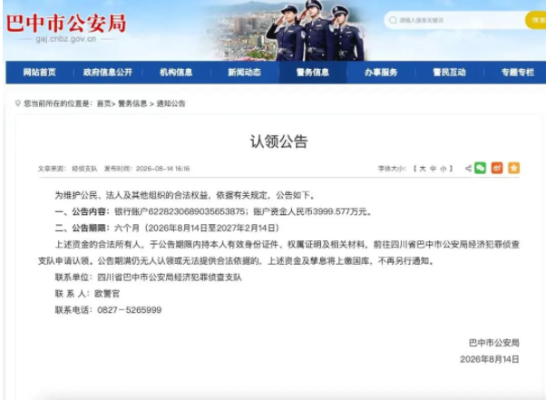
Task: Click the location pin breadcrumb icon
Action: (x=18, y=103)
